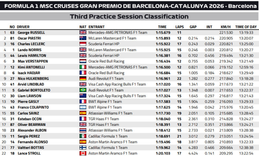Click the LAPS column header

click(180, 27)
